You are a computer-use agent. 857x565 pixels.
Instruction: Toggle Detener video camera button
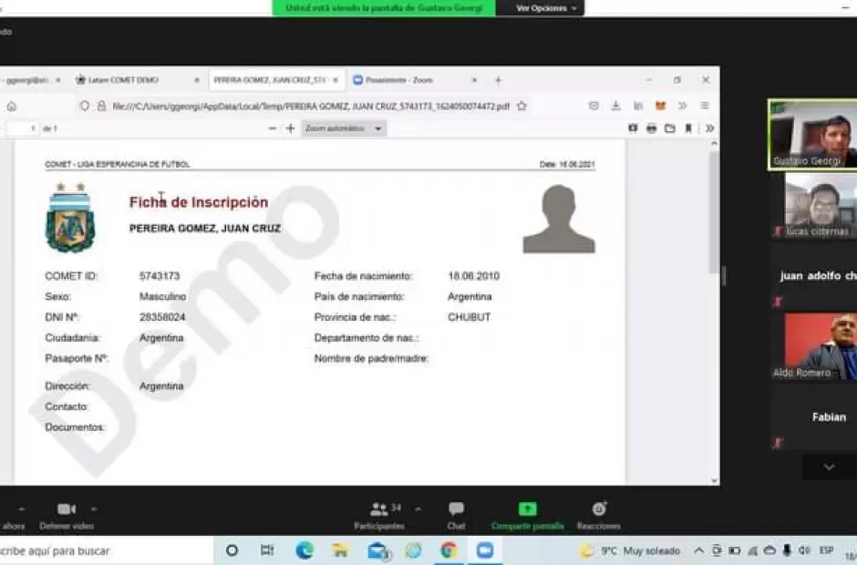coord(66,514)
